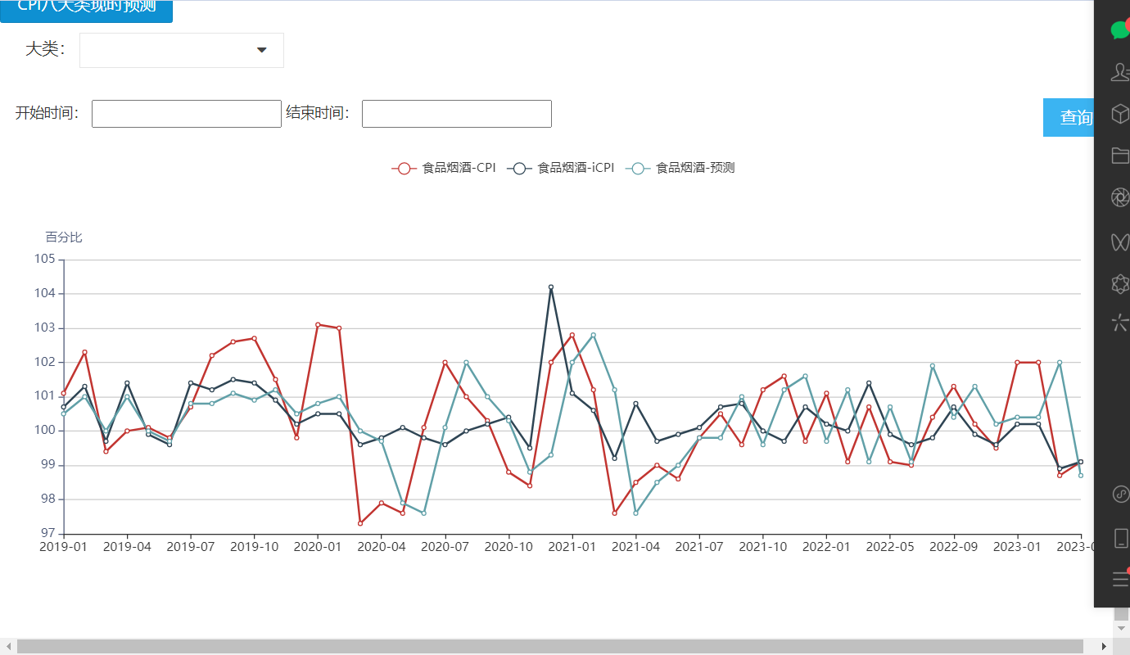The image size is (1130, 655).
Task: Click the 102 y-axis label
Action: [45, 363]
